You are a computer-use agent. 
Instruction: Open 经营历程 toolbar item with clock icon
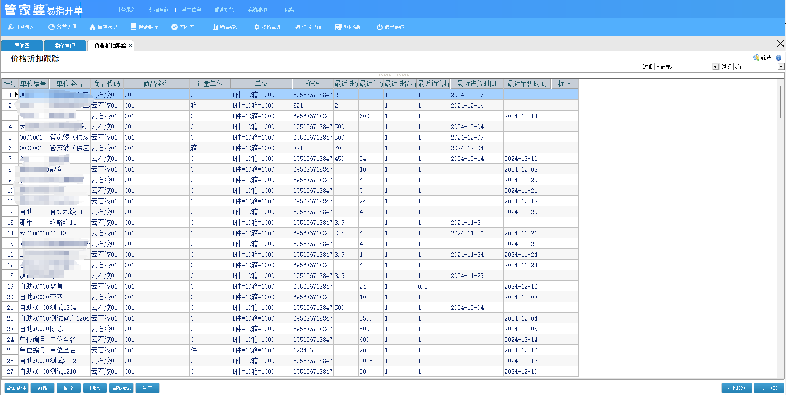[x=62, y=27]
